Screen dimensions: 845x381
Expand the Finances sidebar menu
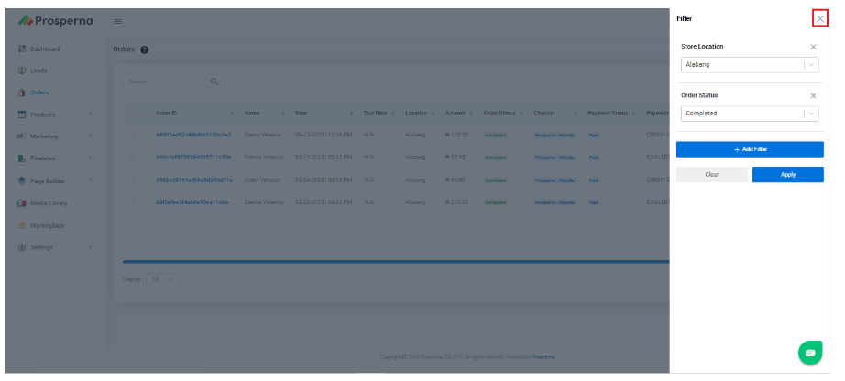53,158
